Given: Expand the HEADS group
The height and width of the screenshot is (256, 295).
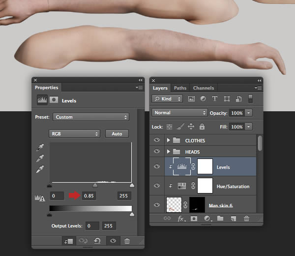Looking at the screenshot, I should point(168,151).
